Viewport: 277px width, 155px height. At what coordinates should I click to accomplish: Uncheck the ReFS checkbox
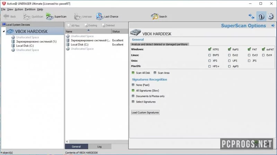[230, 49]
